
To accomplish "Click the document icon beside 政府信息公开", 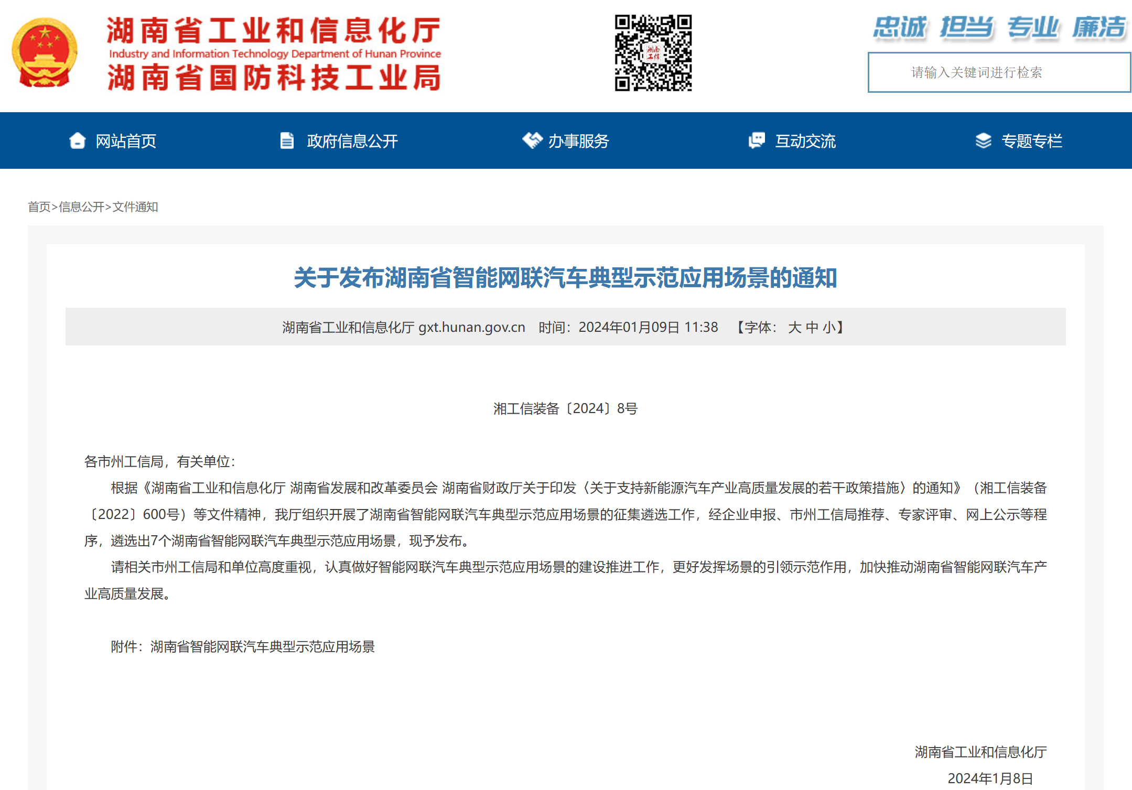I will pos(287,140).
